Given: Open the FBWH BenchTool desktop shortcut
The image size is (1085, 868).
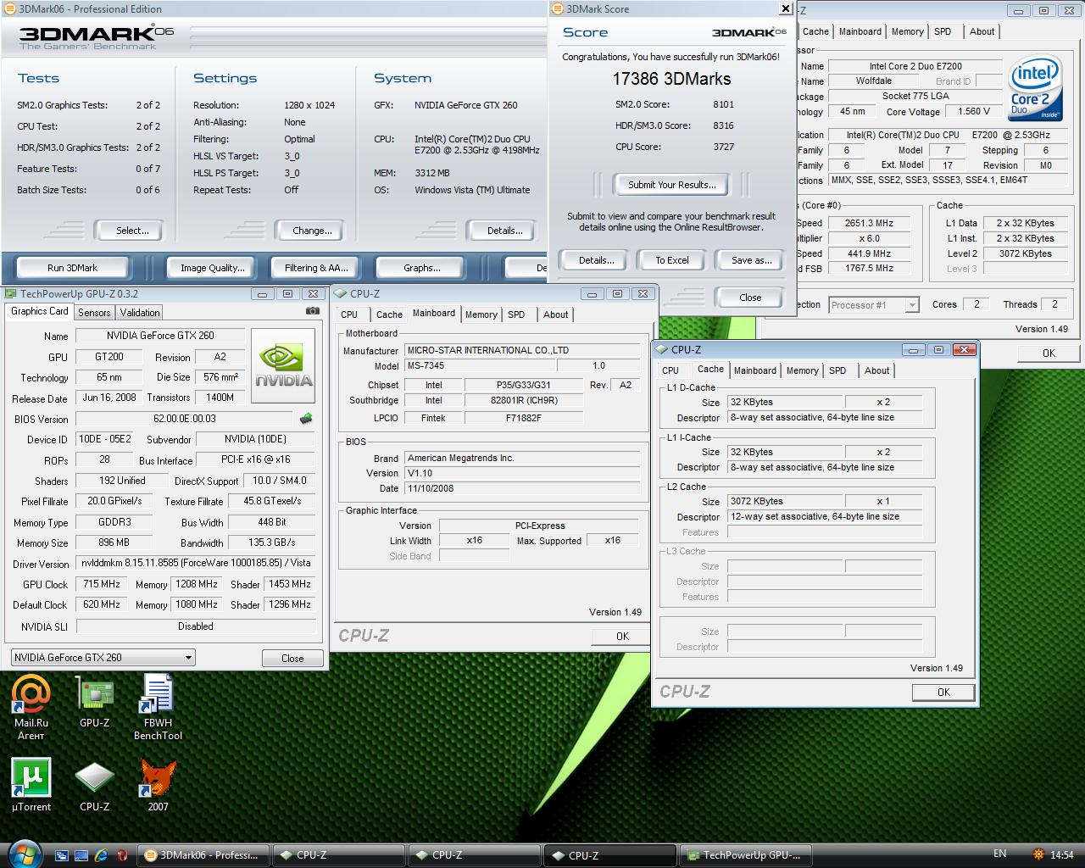Looking at the screenshot, I should tap(158, 707).
